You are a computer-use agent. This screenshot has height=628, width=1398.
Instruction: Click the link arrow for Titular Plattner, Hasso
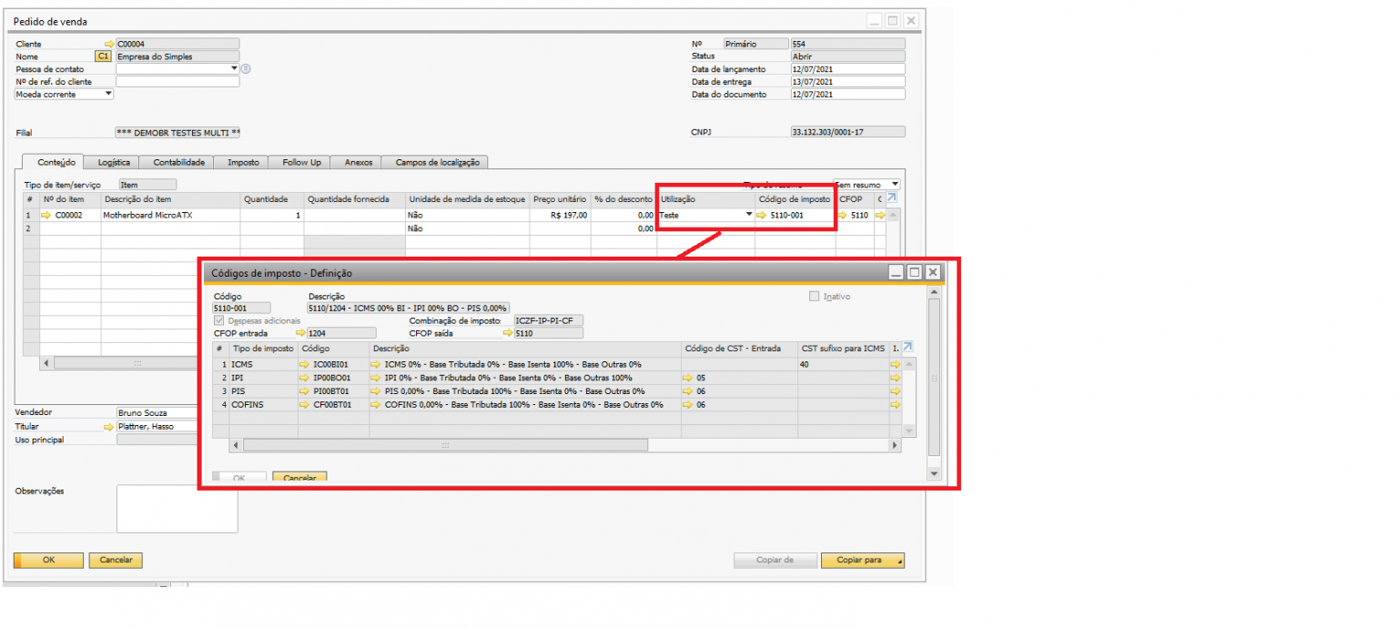(x=110, y=426)
